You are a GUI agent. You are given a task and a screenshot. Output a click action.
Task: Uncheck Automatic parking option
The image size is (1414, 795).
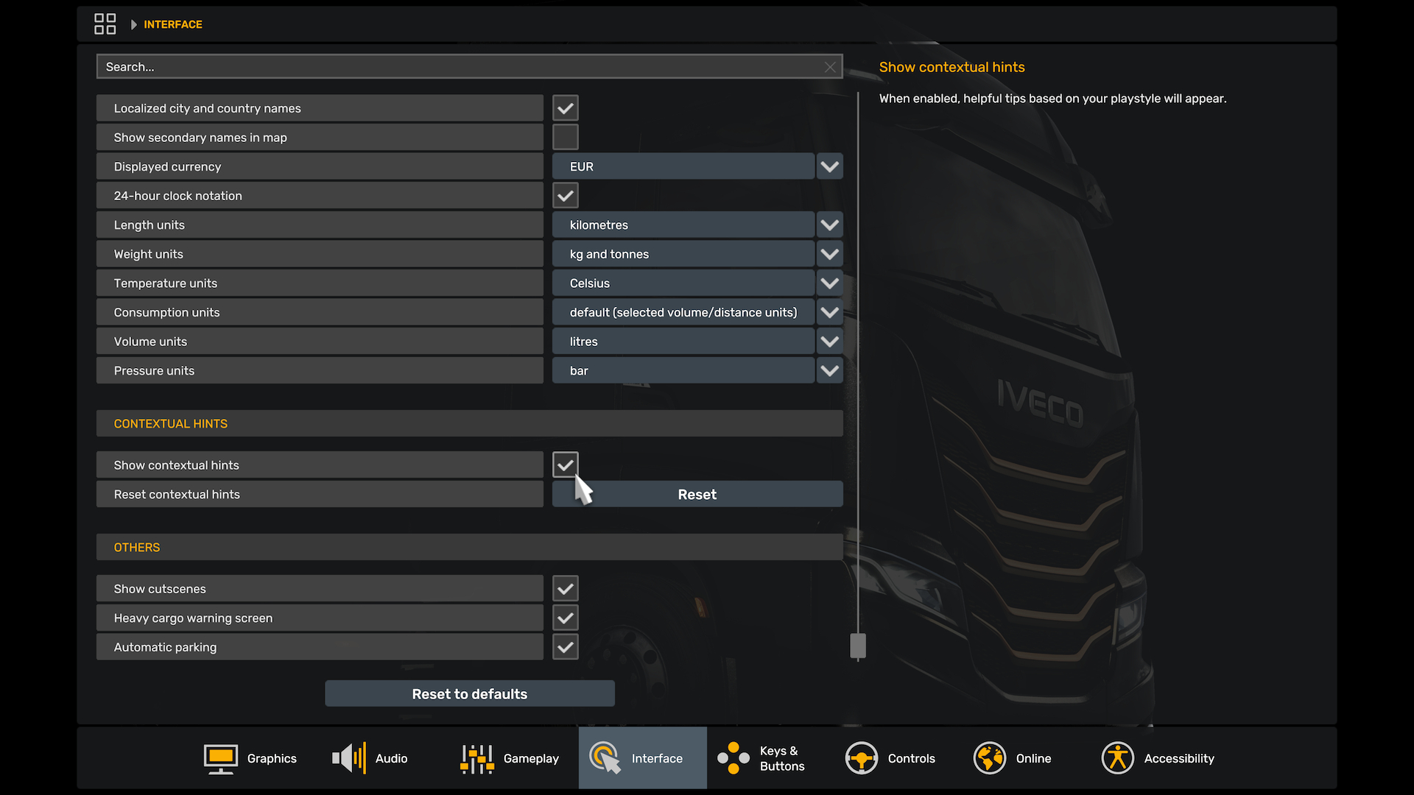565,647
